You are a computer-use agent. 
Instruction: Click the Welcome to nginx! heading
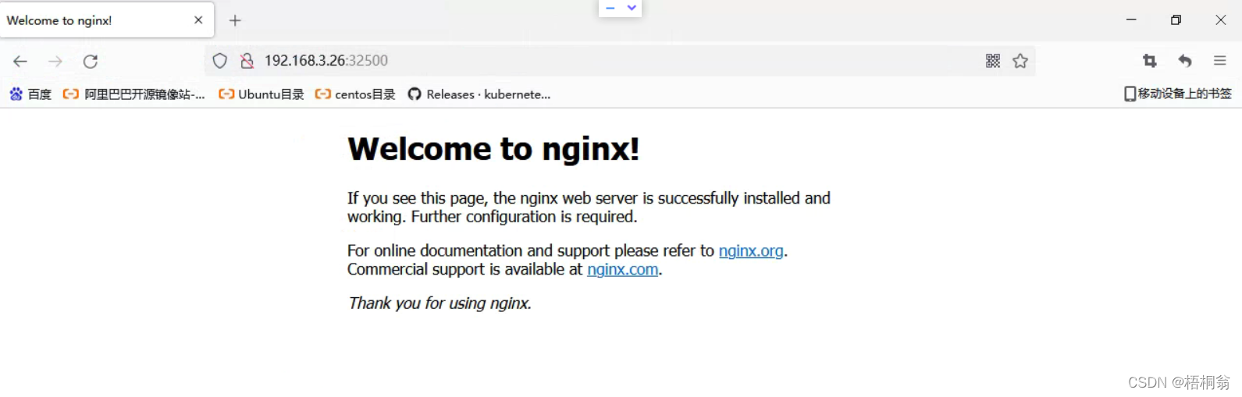pos(493,149)
